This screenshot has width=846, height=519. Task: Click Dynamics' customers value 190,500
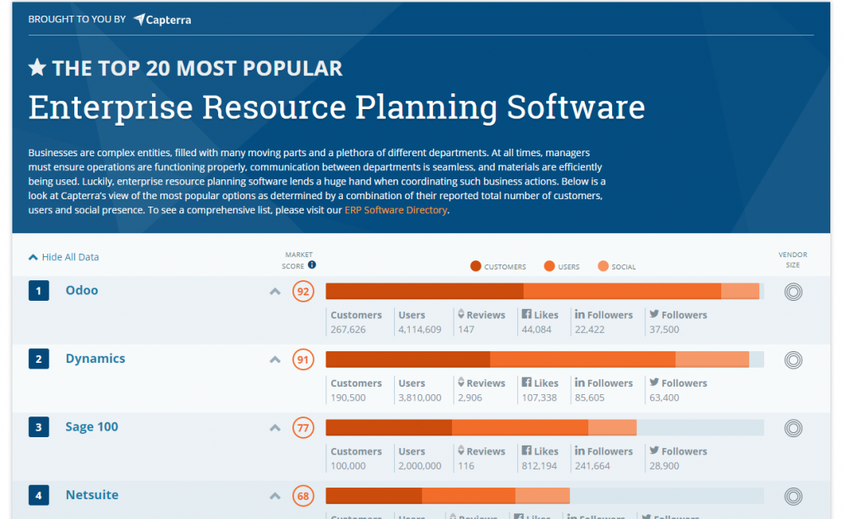[348, 398]
